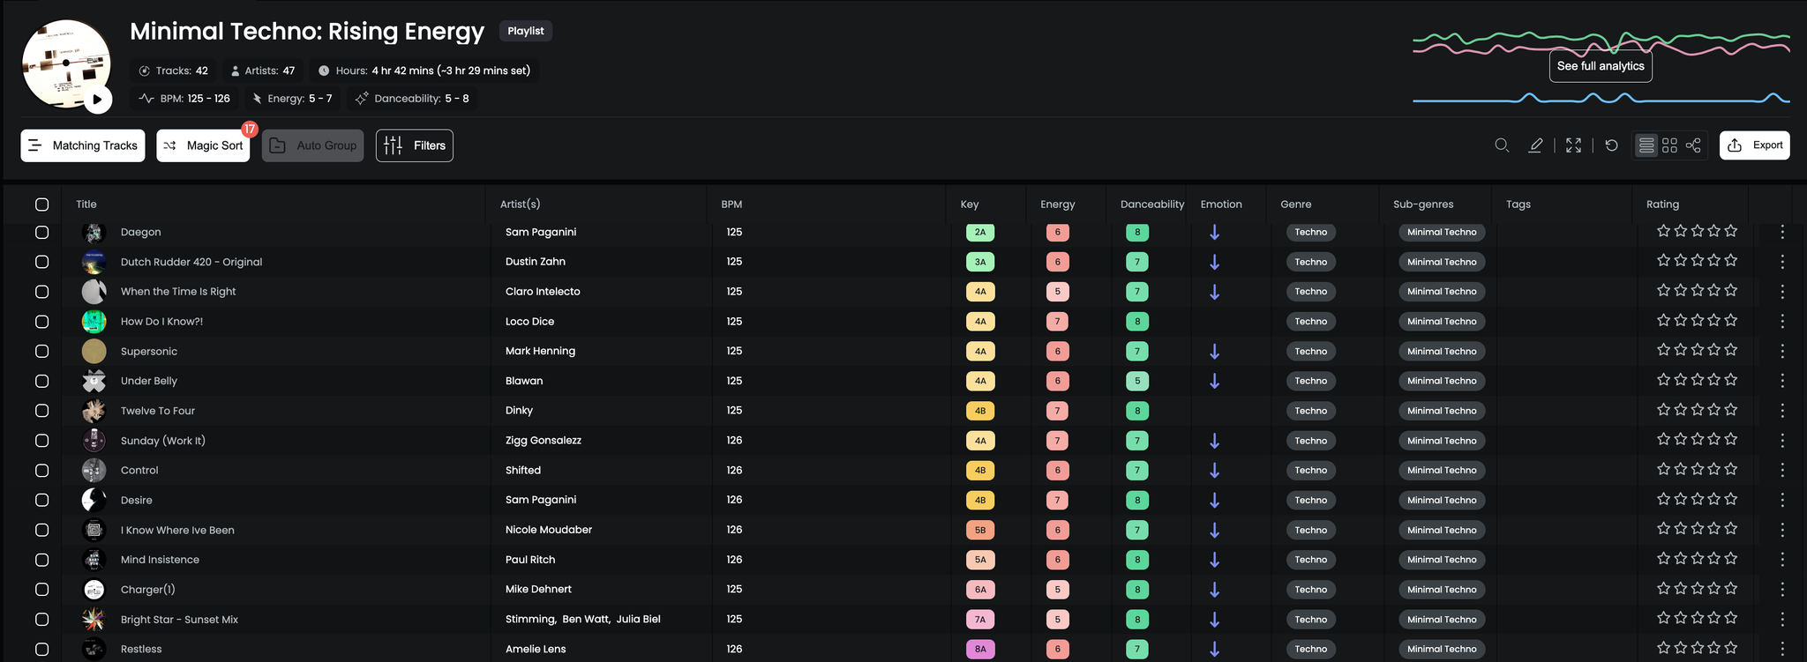Click the circular reset arrow icon

[1611, 145]
